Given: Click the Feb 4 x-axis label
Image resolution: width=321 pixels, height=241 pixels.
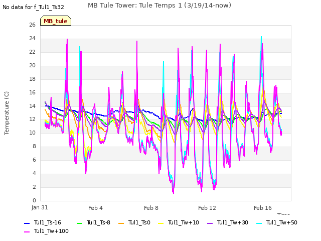Looking at the screenshot, I should click(95, 208).
